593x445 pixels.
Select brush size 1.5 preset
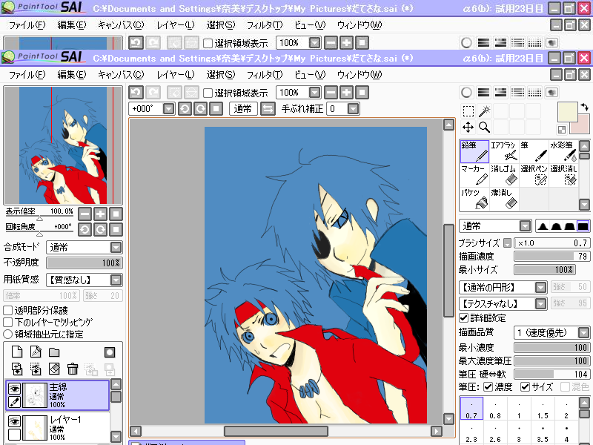point(543,409)
